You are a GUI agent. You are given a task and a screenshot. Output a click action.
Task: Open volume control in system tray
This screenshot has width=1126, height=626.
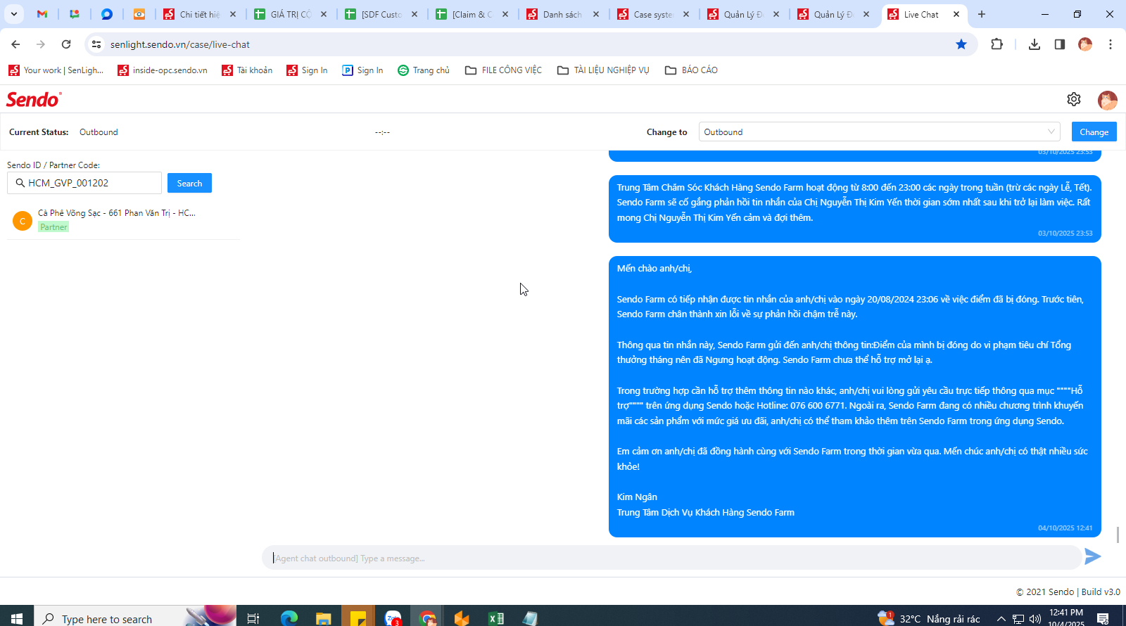1035,619
